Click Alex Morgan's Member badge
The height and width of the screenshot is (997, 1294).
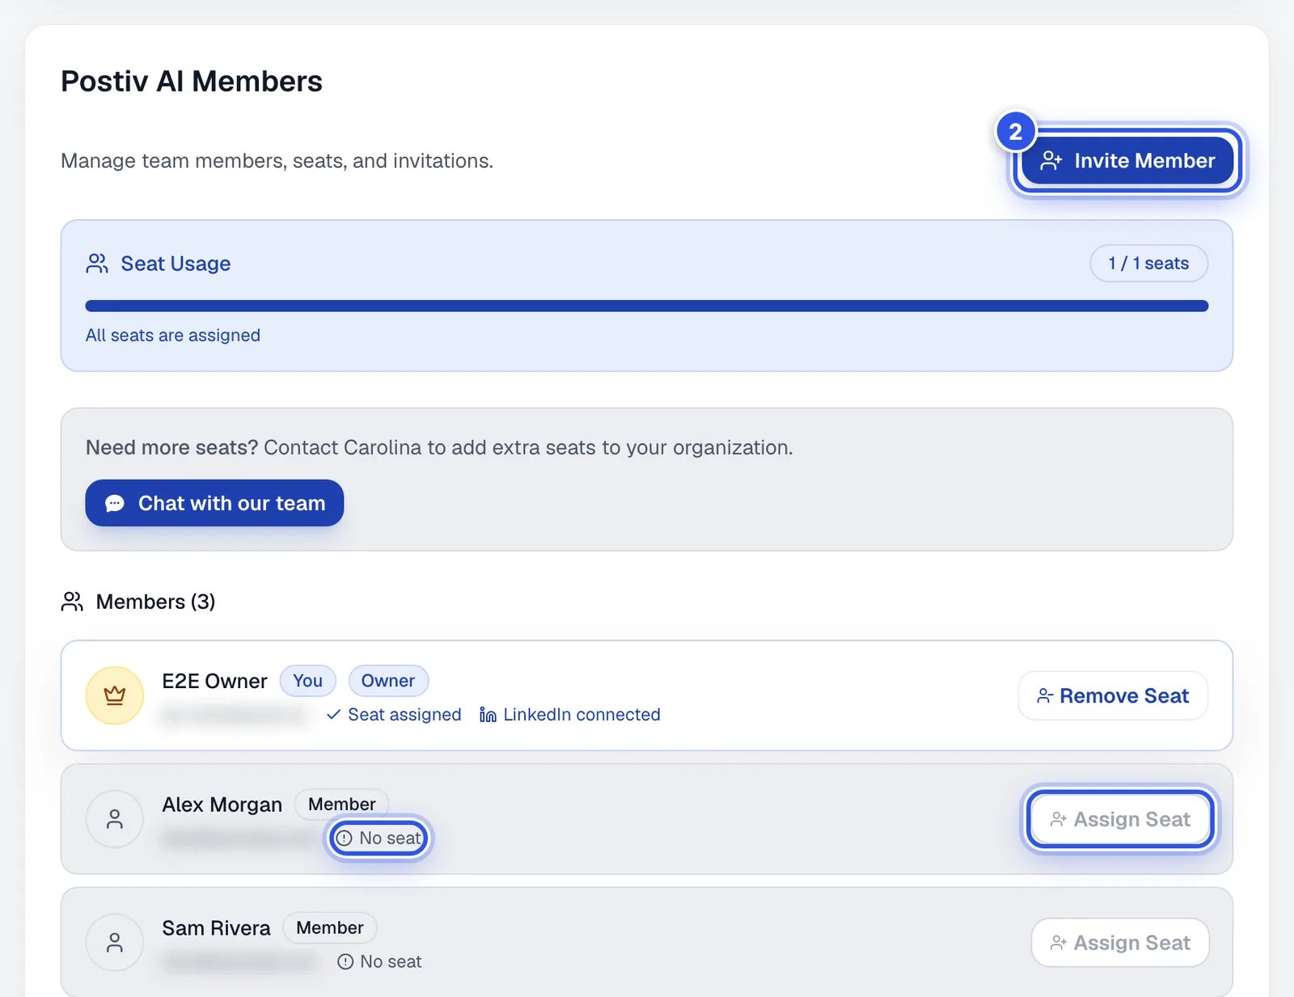click(x=341, y=804)
